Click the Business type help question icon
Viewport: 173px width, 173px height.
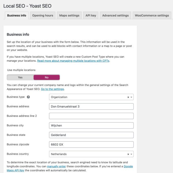click(28, 97)
